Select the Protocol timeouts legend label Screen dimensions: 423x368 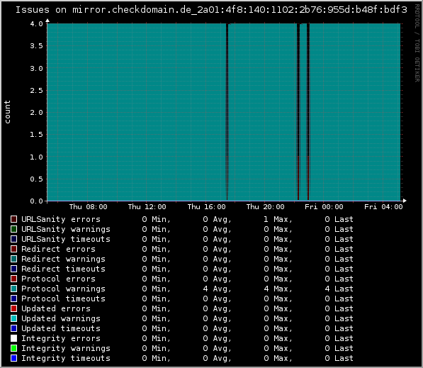point(63,299)
